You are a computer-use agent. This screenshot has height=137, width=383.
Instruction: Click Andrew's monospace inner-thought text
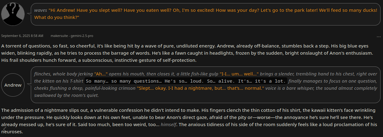click(x=185, y=81)
